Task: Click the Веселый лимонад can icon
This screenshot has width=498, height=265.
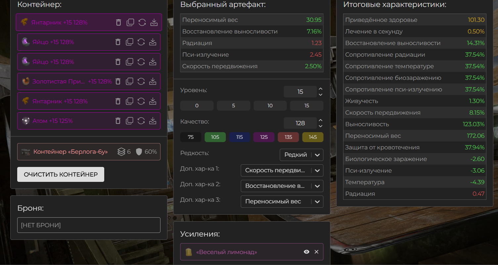Action: 189,252
